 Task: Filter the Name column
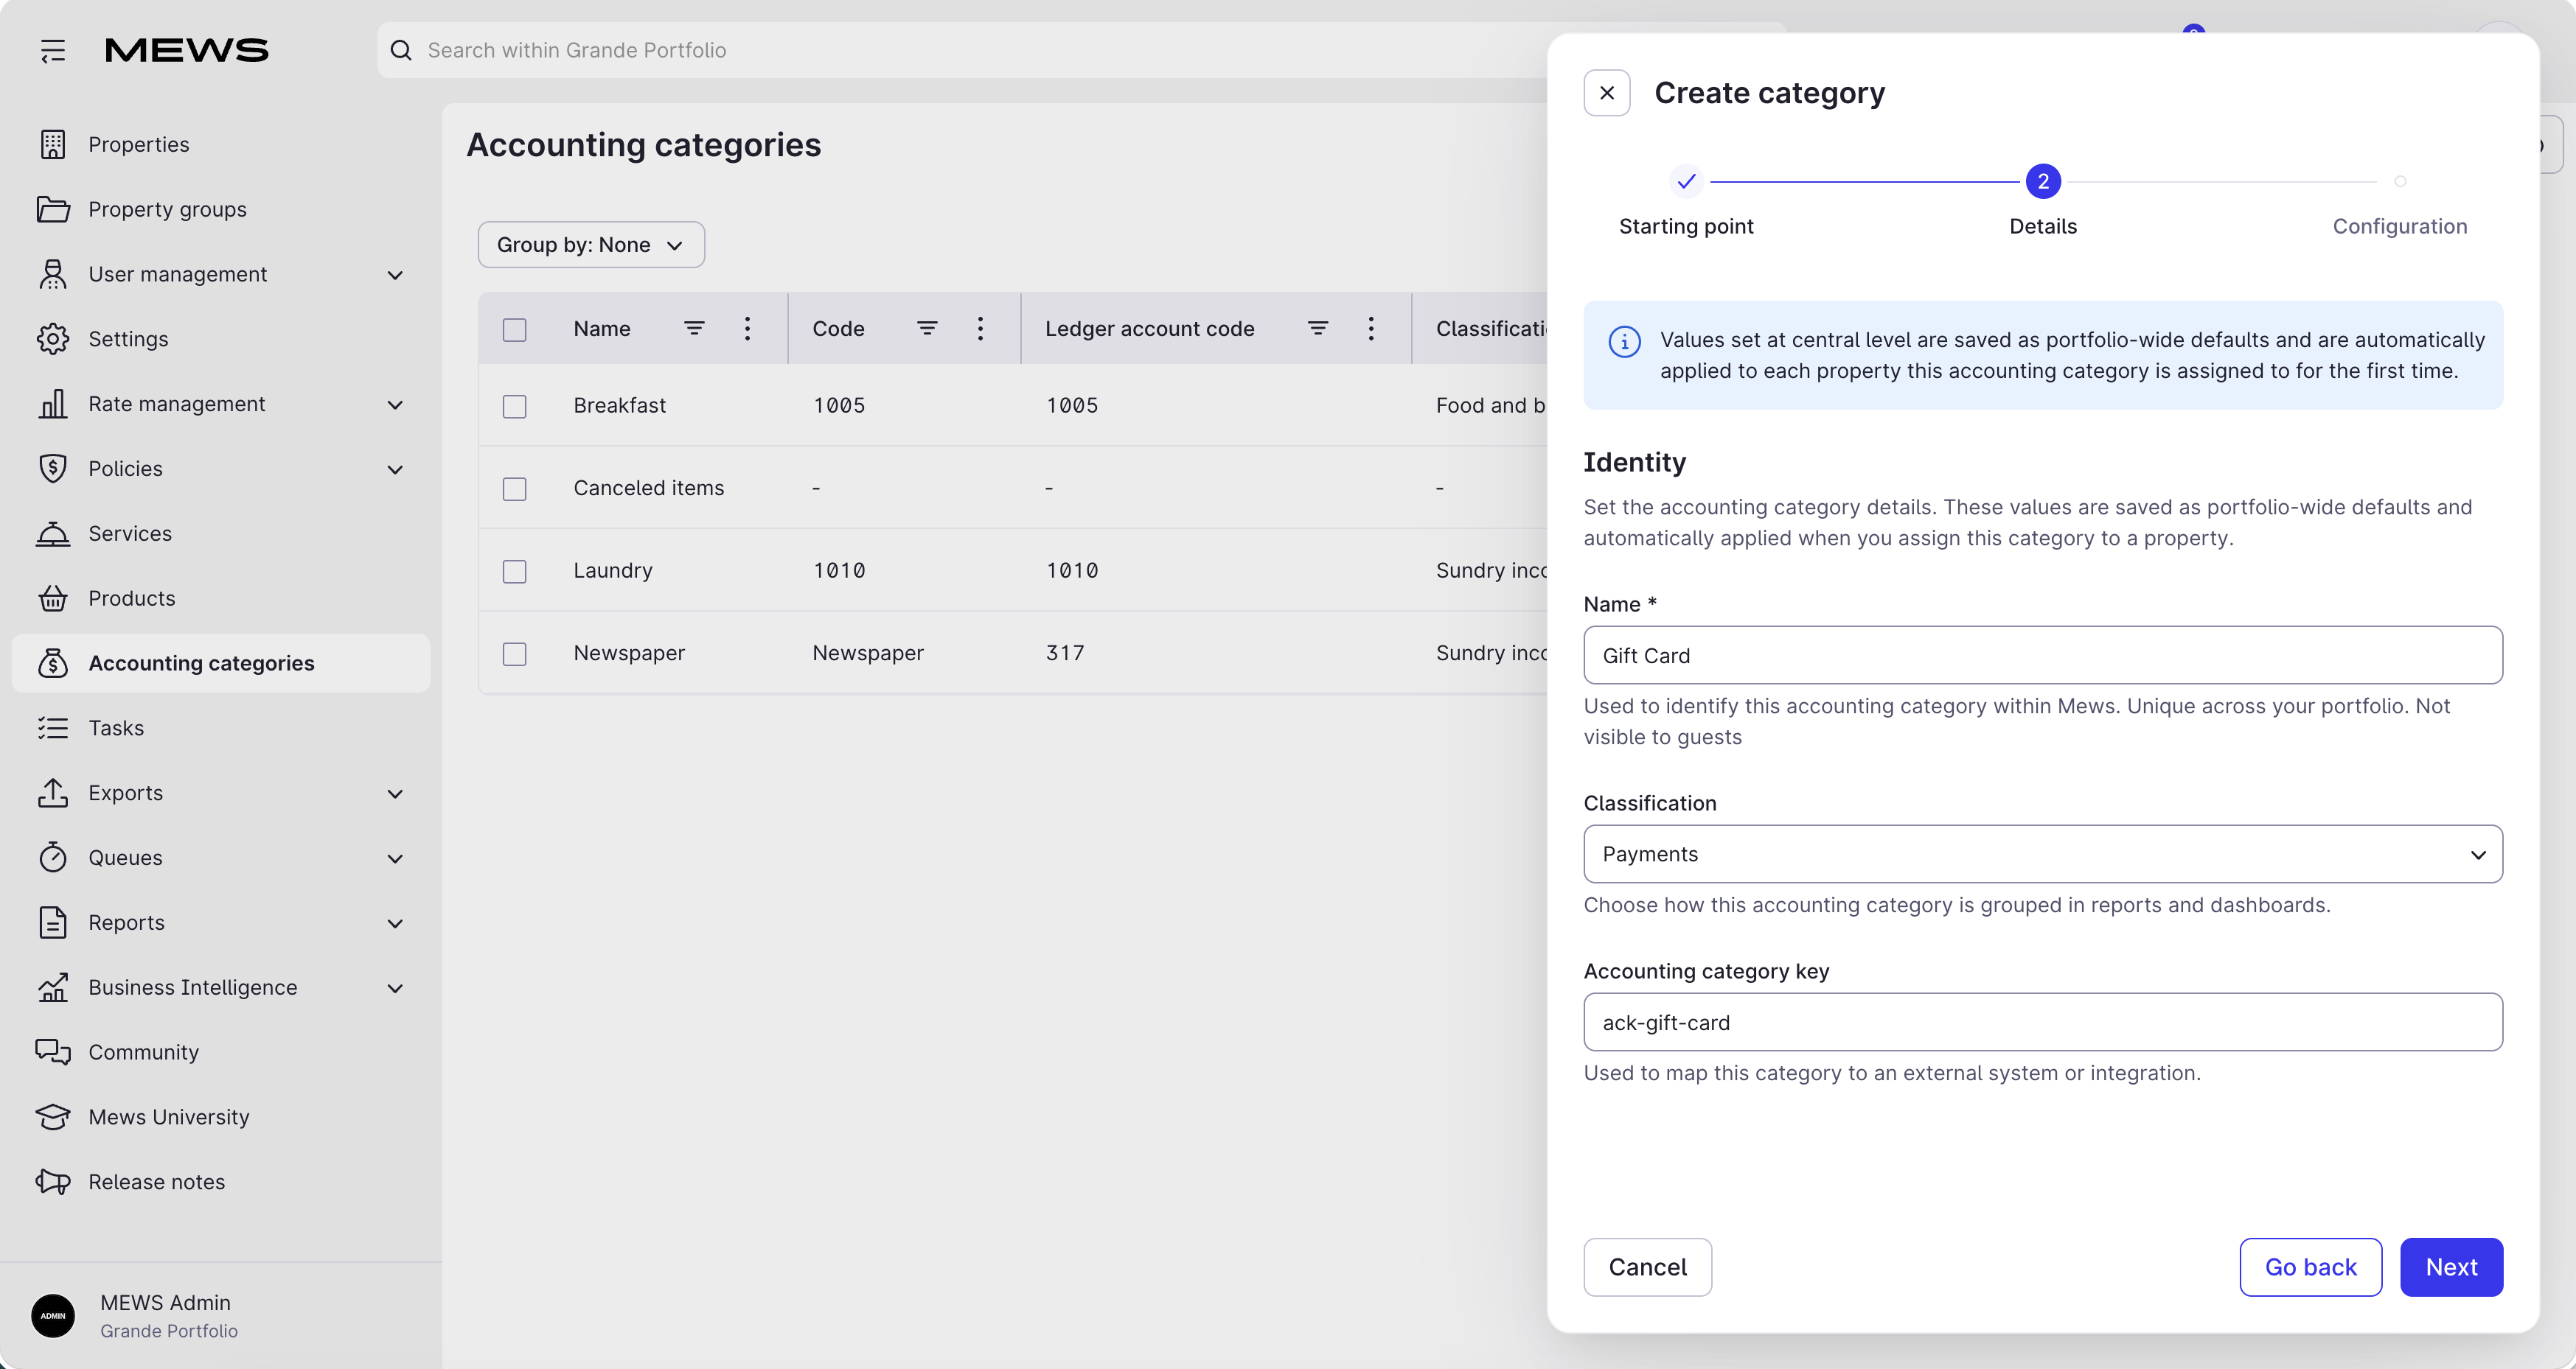click(694, 328)
